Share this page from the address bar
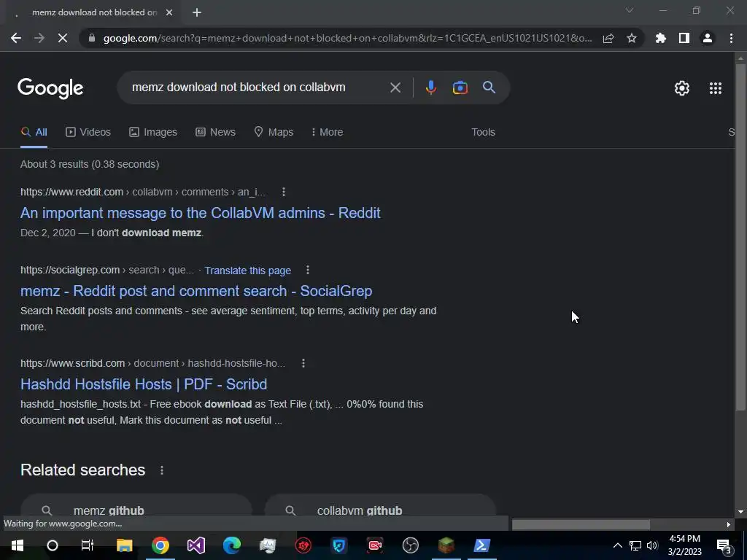Viewport: 747px width, 560px height. pyautogui.click(x=608, y=38)
